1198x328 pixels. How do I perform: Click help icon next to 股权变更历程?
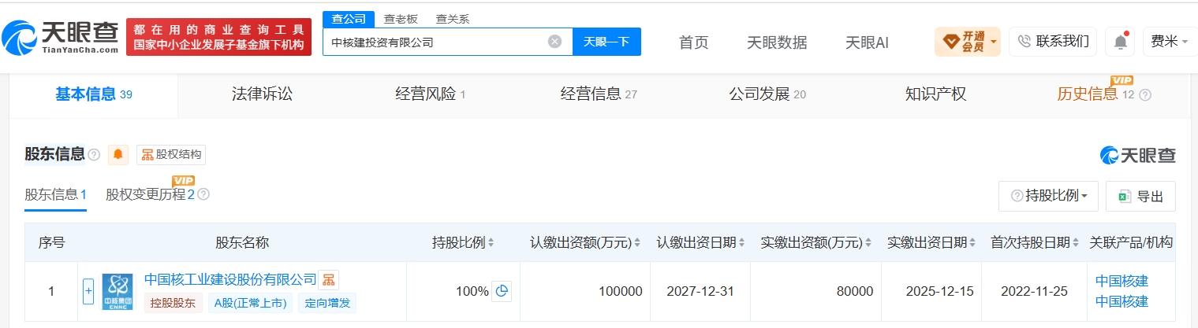coord(203,194)
